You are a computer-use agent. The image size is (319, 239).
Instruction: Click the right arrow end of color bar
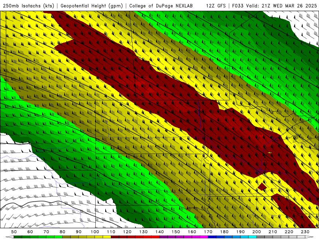point(309,237)
